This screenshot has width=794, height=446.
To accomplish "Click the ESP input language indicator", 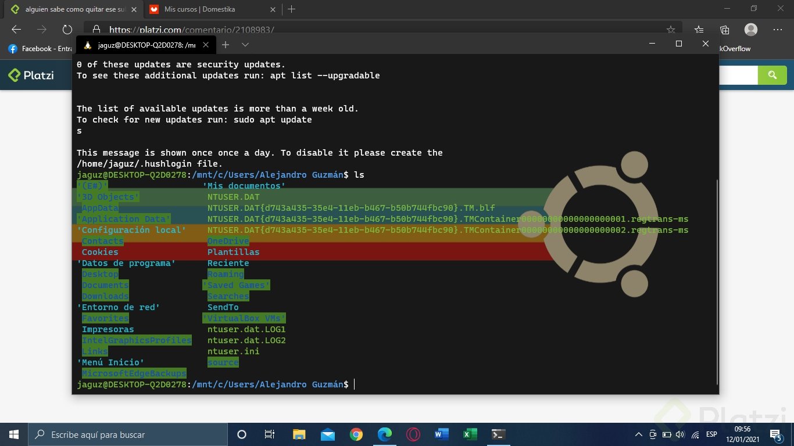I will (711, 434).
